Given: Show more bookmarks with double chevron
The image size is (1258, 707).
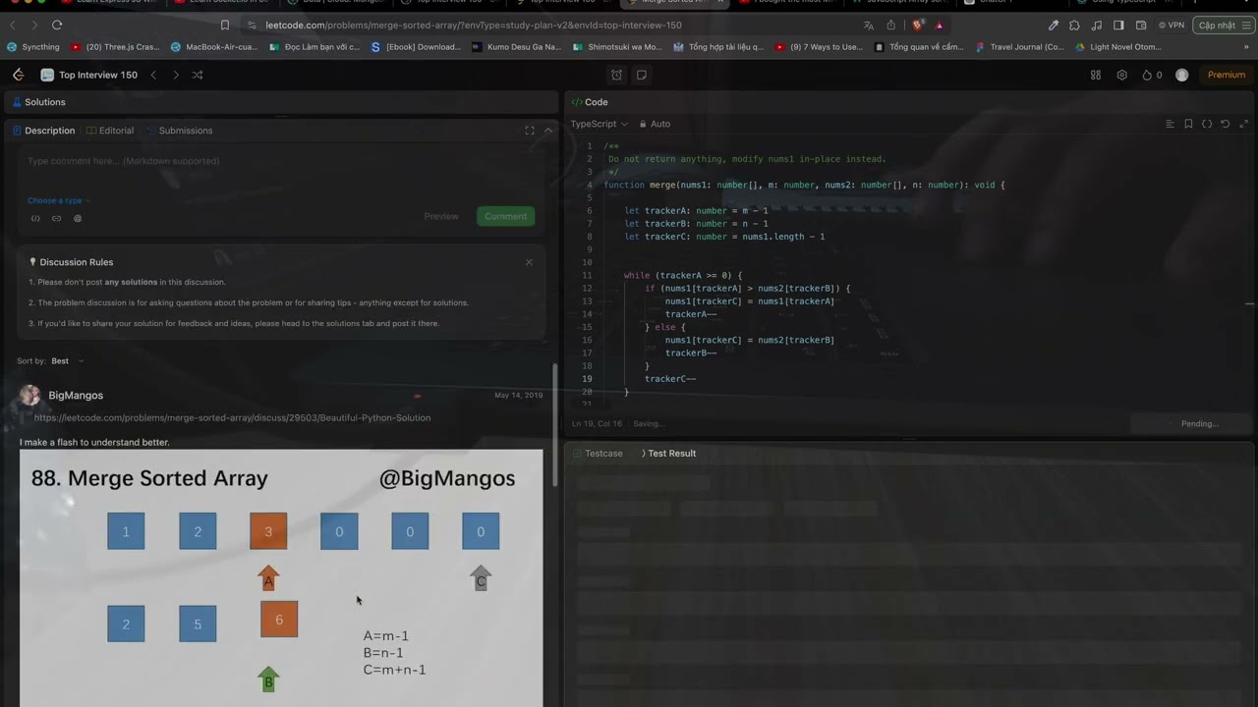Looking at the screenshot, I should click(x=1246, y=46).
